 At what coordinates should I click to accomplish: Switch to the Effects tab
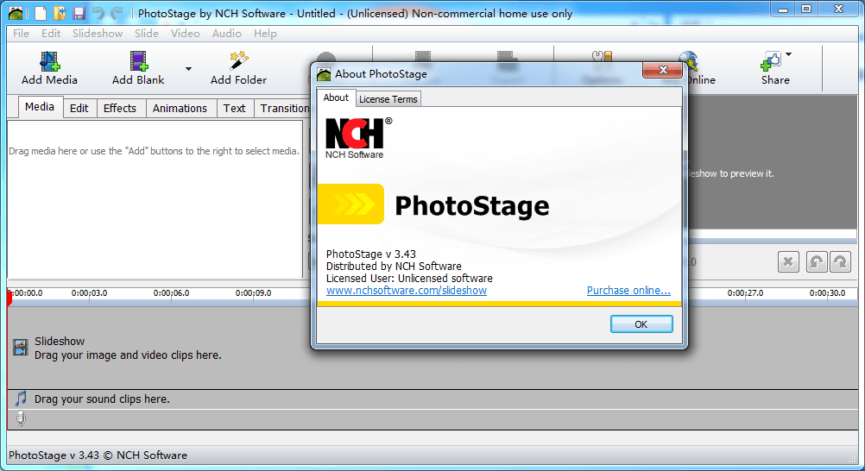point(120,108)
